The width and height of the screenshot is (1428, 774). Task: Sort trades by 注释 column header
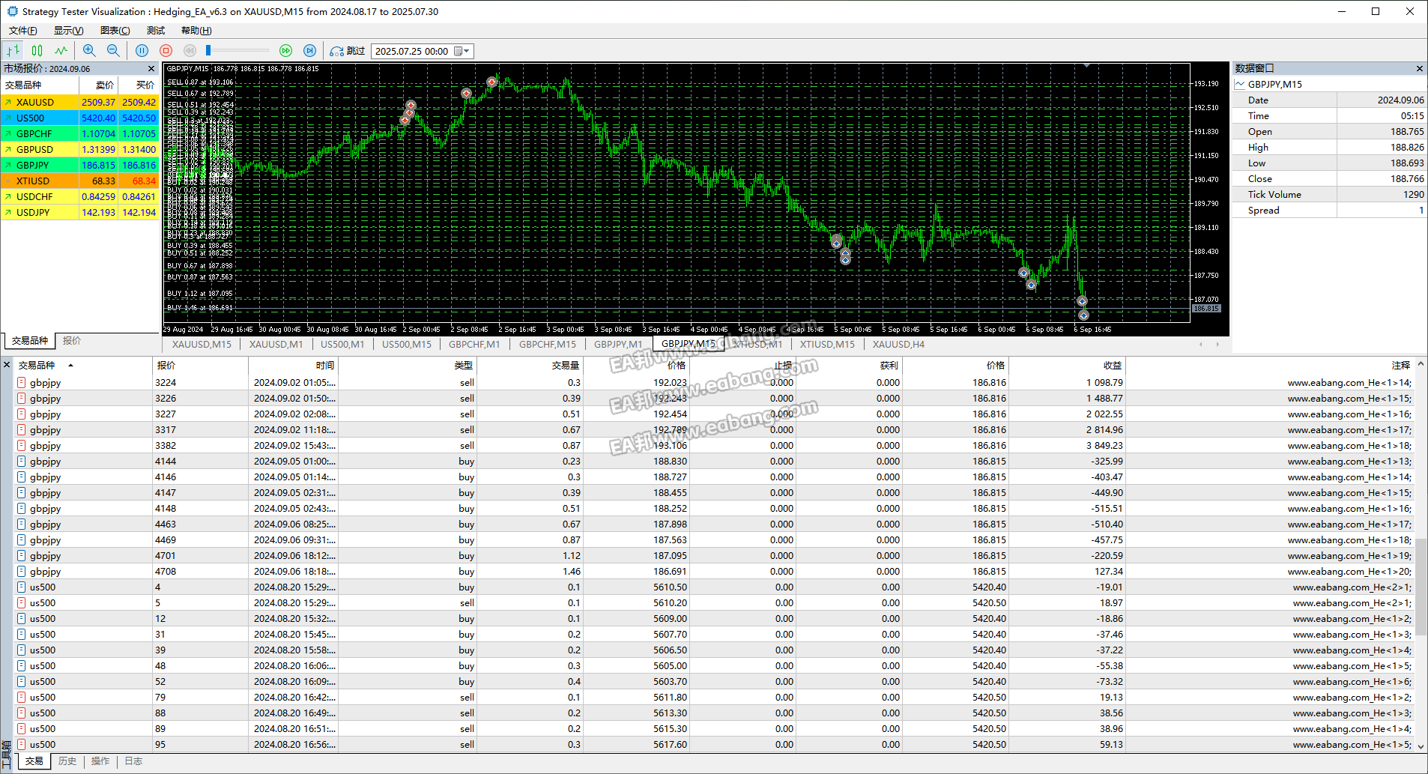pyautogui.click(x=1270, y=365)
